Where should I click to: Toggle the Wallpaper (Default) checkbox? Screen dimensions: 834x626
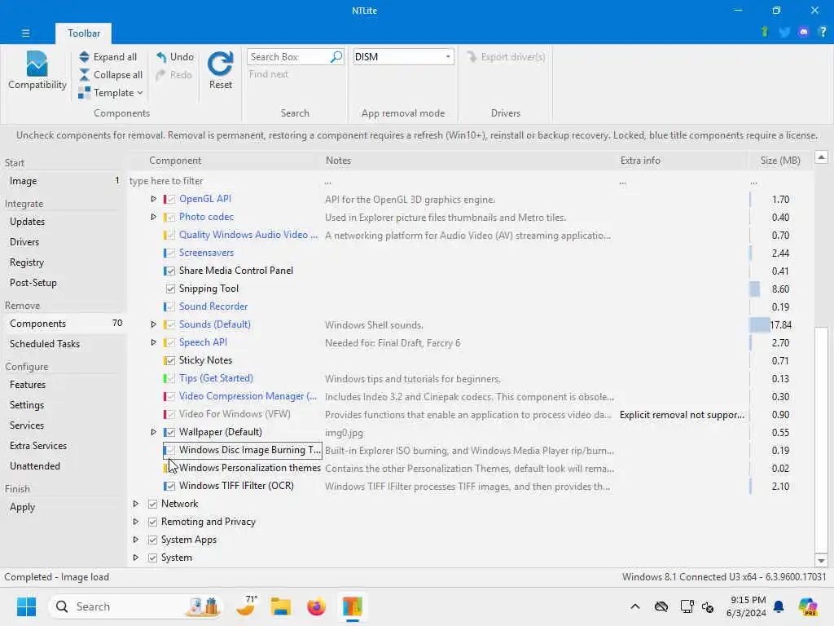coord(170,432)
